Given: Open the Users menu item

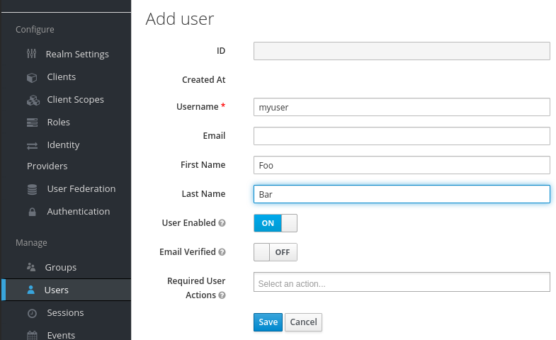Looking at the screenshot, I should [57, 290].
